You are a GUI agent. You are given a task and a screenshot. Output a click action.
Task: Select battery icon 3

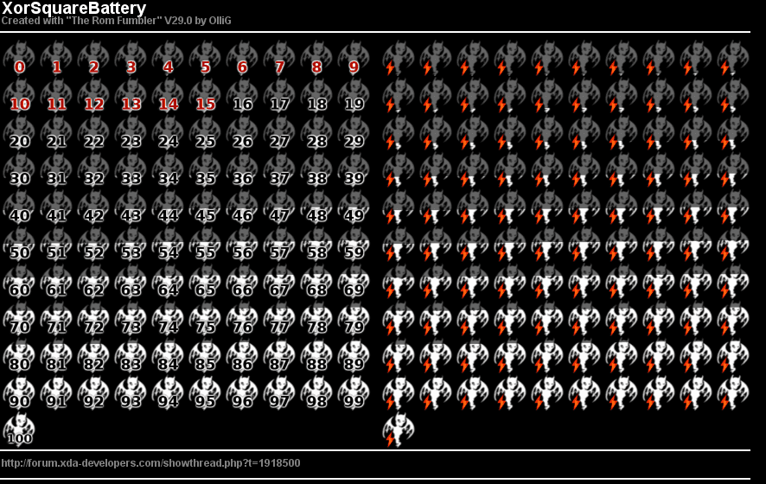pyautogui.click(x=131, y=59)
